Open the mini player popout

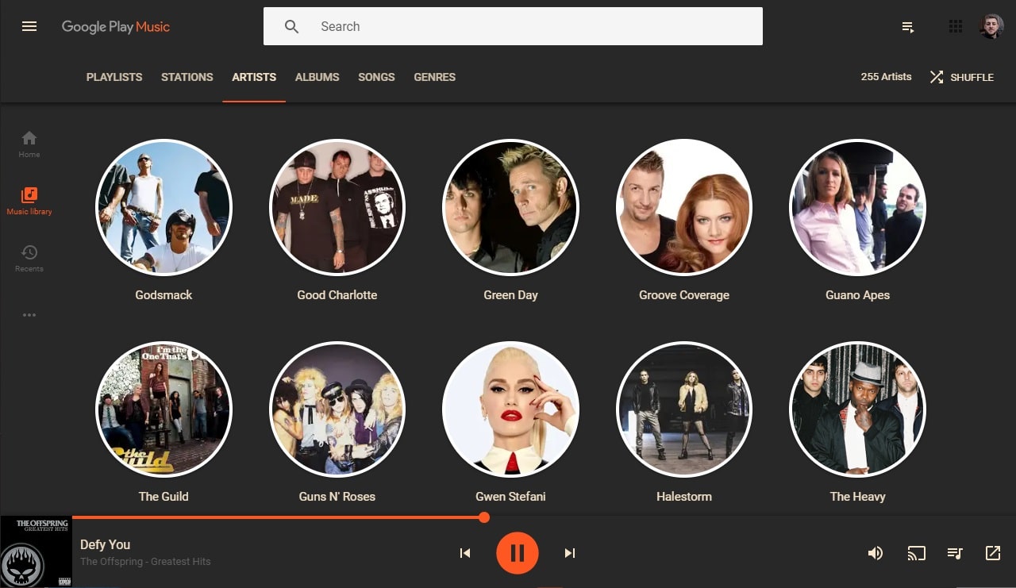[993, 553]
